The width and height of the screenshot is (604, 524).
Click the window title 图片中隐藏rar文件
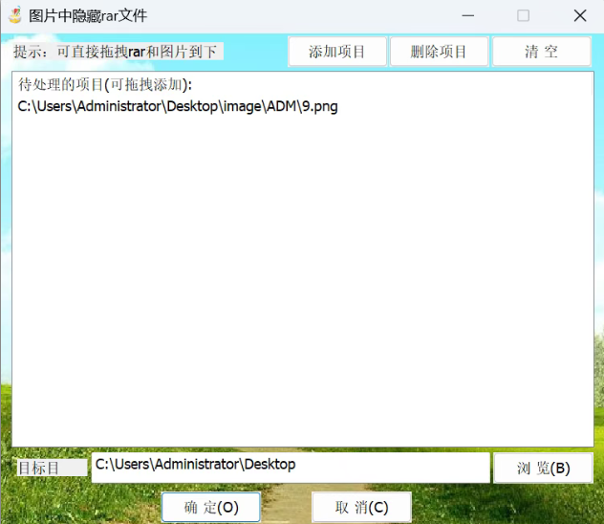(88, 16)
